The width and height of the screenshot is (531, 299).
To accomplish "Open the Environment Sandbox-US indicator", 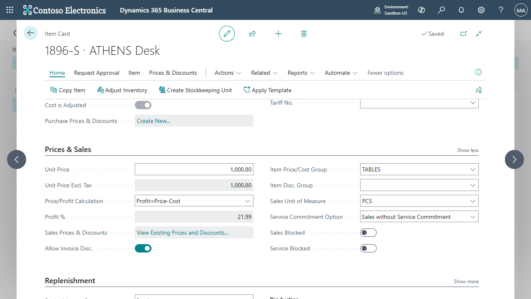I will [391, 10].
